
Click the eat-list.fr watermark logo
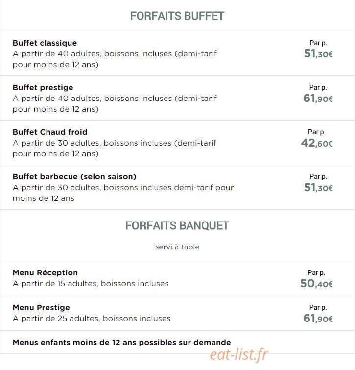pos(239,355)
